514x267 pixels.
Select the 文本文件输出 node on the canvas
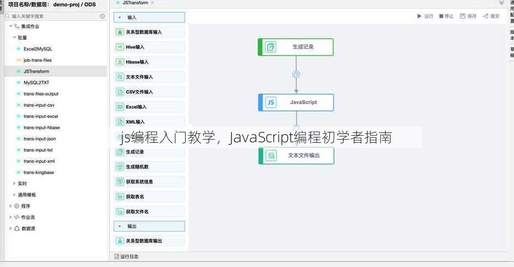(297, 156)
